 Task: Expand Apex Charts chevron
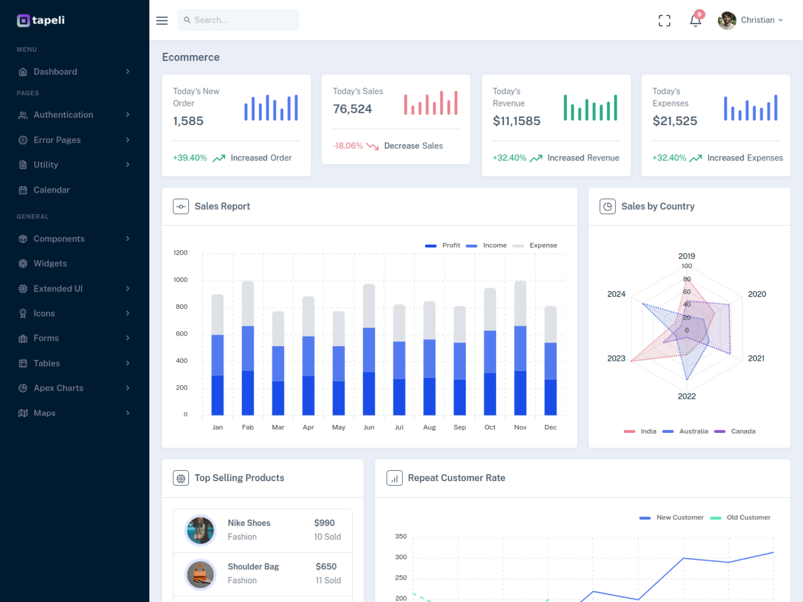pos(127,388)
